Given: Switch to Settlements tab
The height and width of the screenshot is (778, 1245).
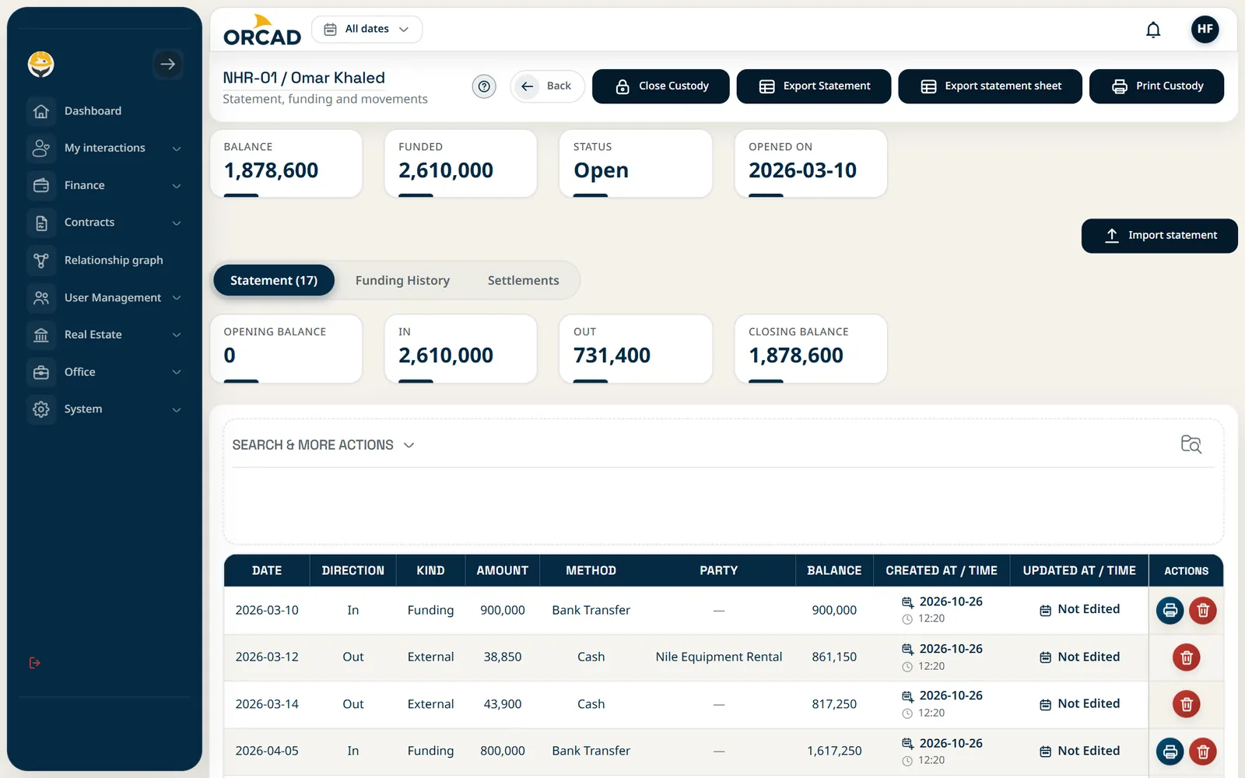Looking at the screenshot, I should click(523, 280).
